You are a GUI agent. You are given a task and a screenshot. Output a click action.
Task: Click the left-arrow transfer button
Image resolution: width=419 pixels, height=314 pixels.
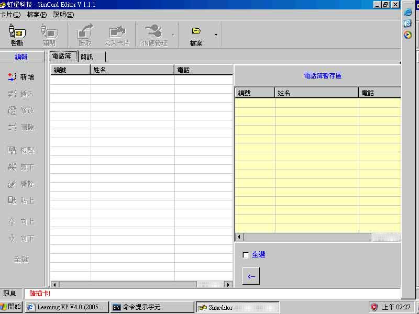click(250, 276)
